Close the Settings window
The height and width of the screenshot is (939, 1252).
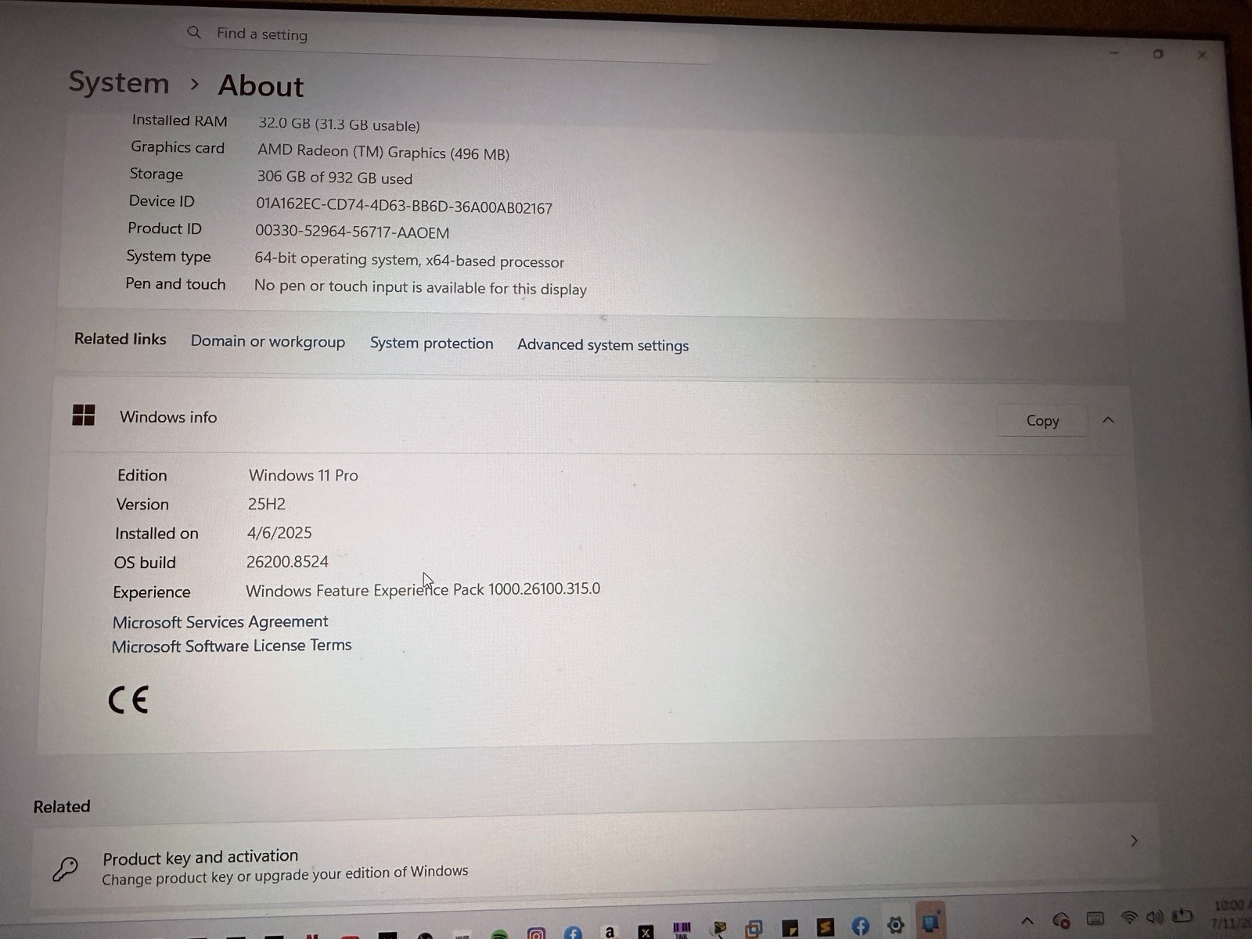click(1202, 55)
